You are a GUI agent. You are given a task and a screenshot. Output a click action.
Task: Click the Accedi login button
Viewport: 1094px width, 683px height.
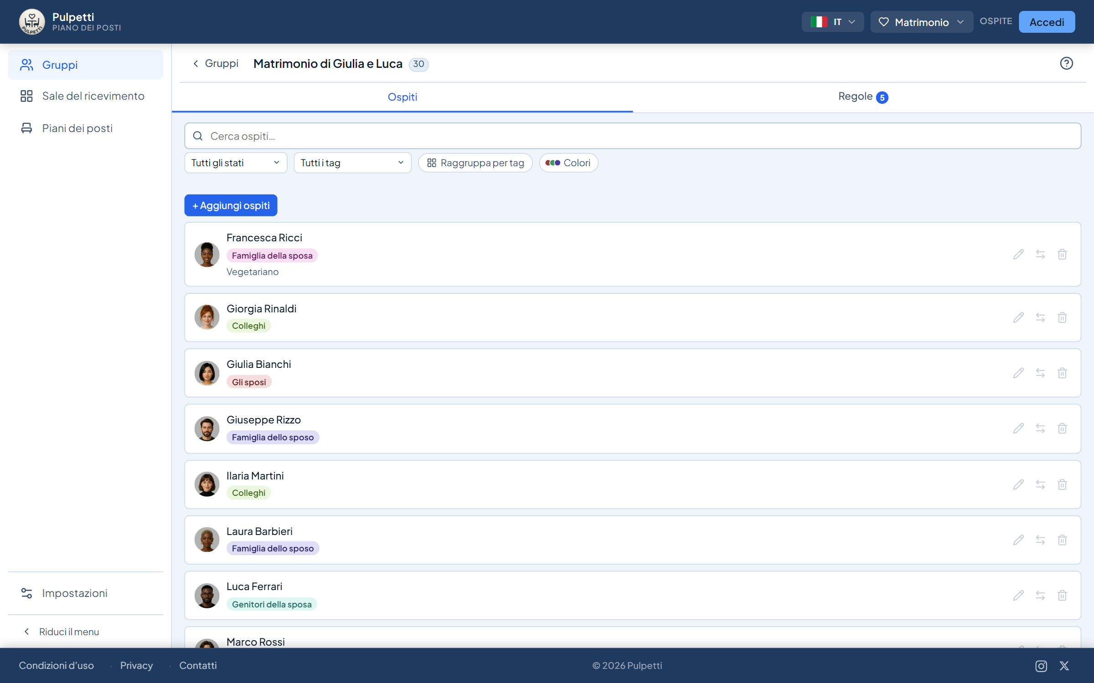(x=1047, y=22)
